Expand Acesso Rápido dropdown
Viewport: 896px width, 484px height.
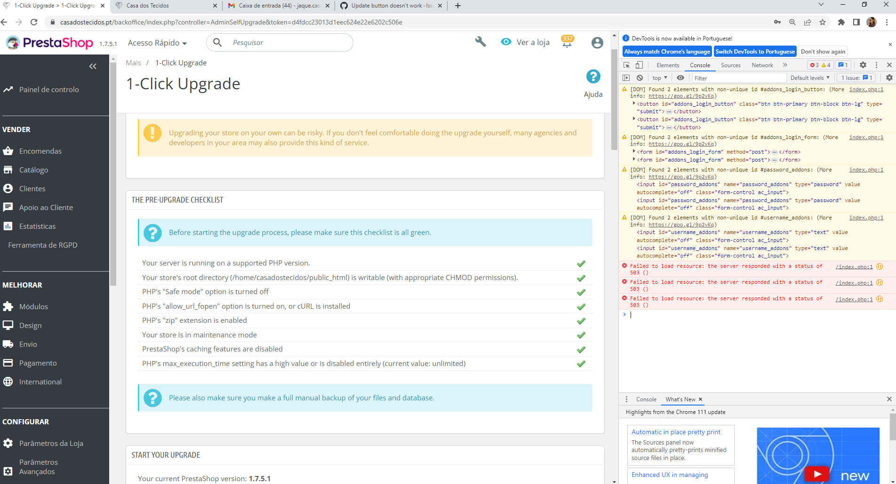click(157, 43)
